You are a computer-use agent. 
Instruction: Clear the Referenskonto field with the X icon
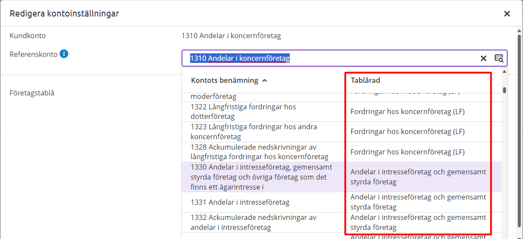coord(483,59)
